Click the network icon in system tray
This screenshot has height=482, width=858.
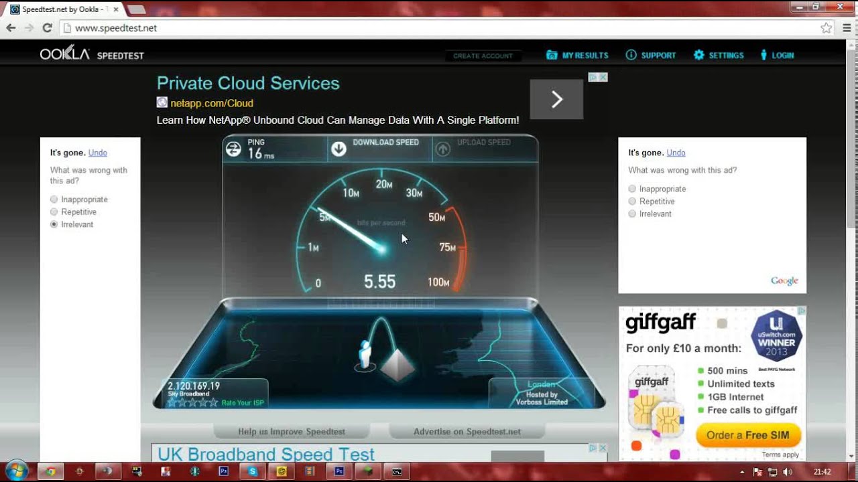click(773, 472)
